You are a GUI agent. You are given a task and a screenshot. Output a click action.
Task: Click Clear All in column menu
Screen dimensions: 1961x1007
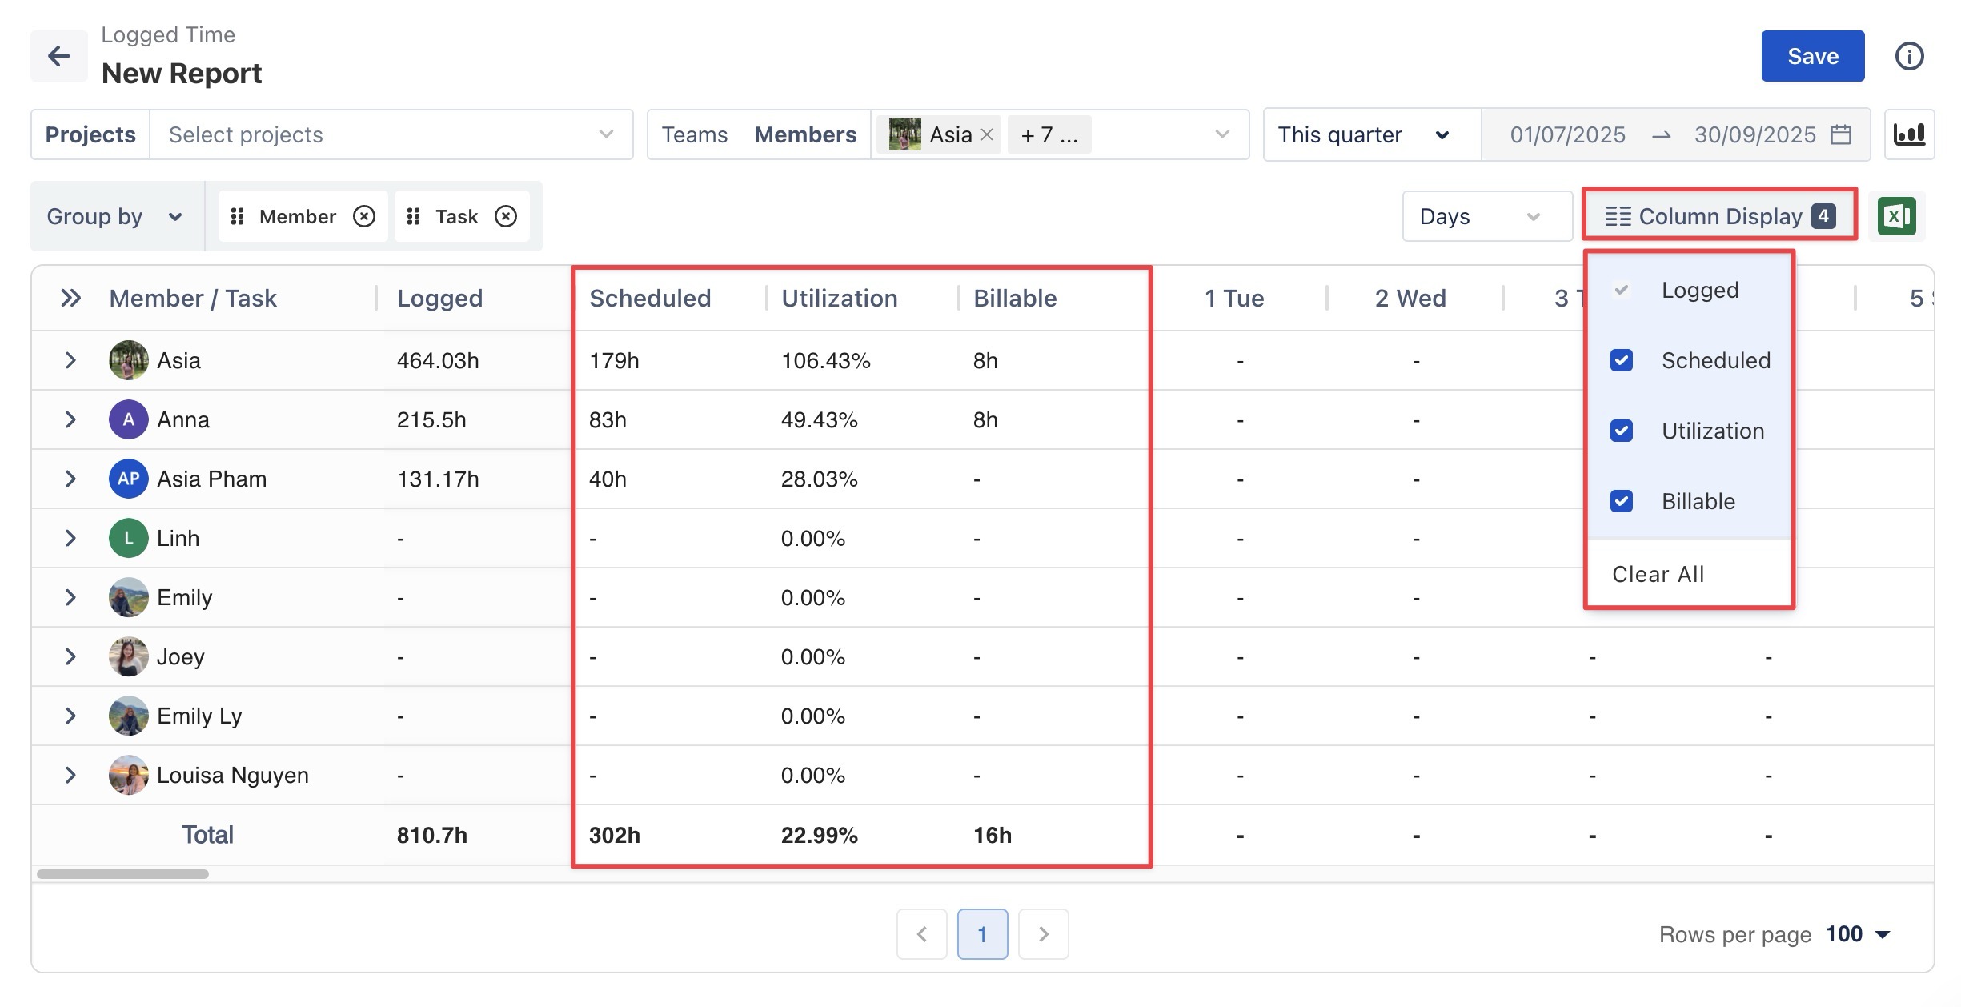pos(1658,574)
